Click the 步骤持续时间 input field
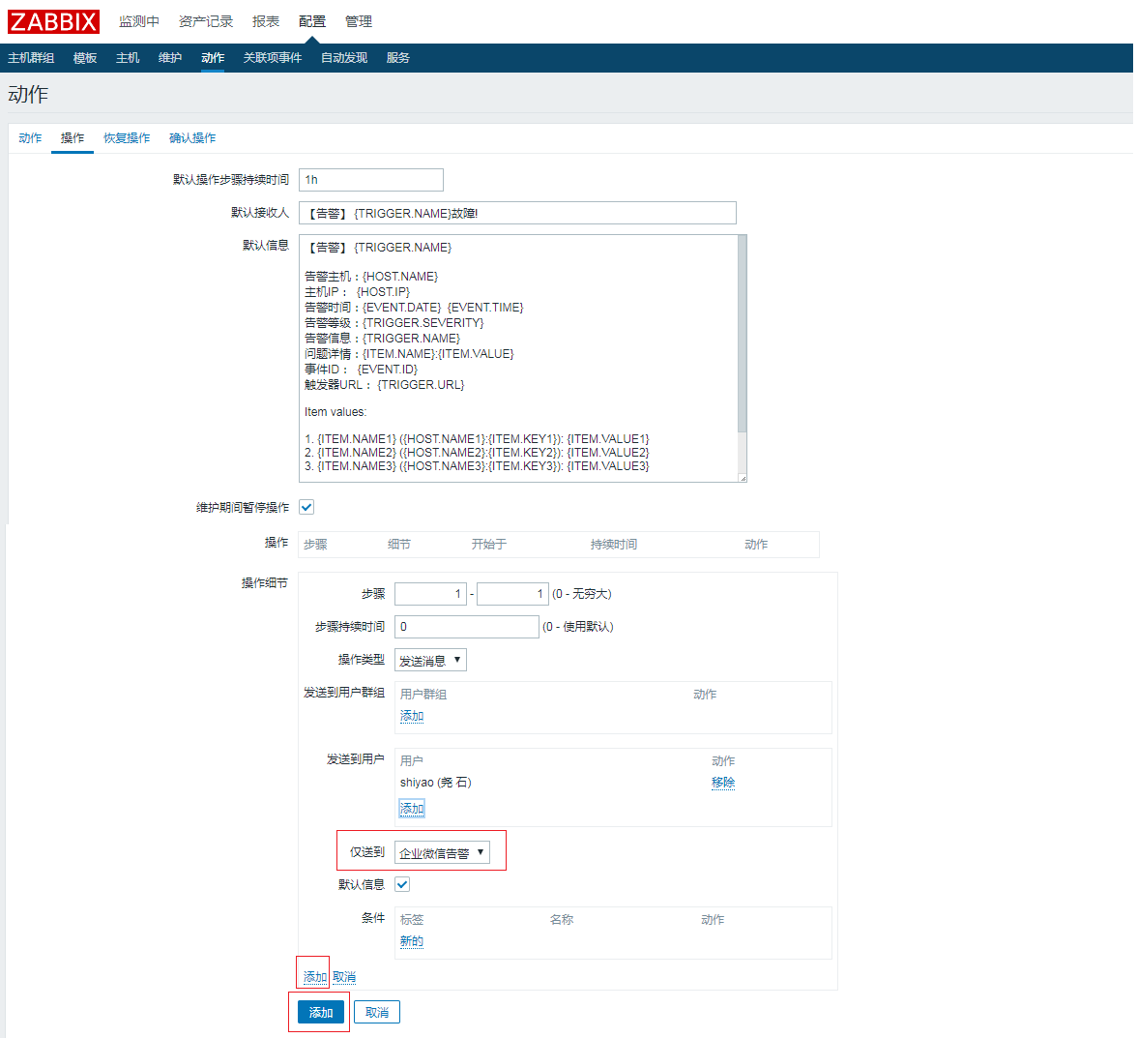This screenshot has width=1137, height=1038. 466,627
